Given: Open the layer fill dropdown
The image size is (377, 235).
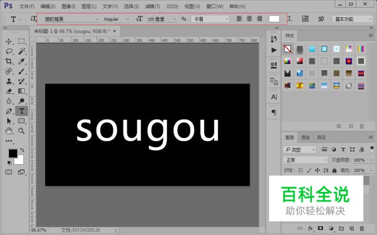Looking at the screenshot, I should coord(371,170).
